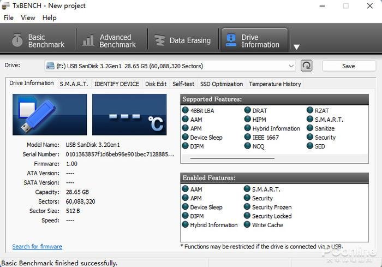Image resolution: width=382 pixels, height=267 pixels.
Task: Switch to the S.M.A.R.T. tab
Action: click(x=74, y=84)
